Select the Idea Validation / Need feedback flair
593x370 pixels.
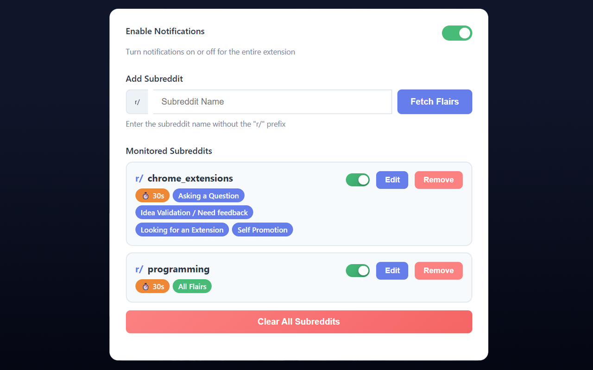(x=194, y=212)
